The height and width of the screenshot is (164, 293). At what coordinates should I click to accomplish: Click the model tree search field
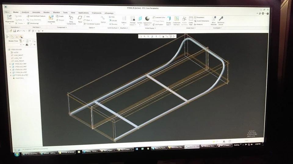(x=14, y=45)
